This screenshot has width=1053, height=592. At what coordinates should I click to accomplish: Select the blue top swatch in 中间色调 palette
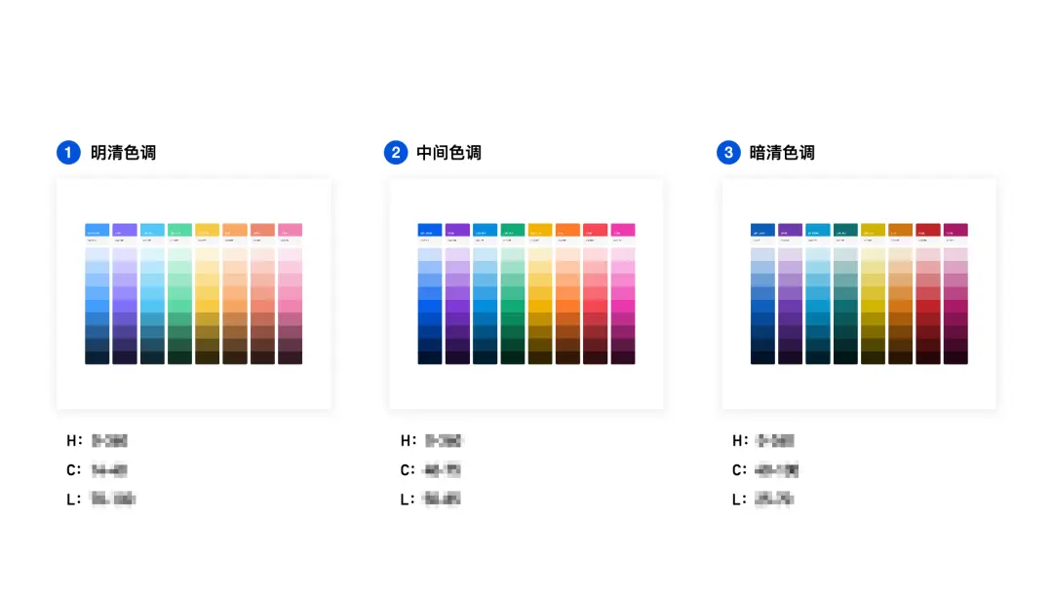pyautogui.click(x=430, y=230)
